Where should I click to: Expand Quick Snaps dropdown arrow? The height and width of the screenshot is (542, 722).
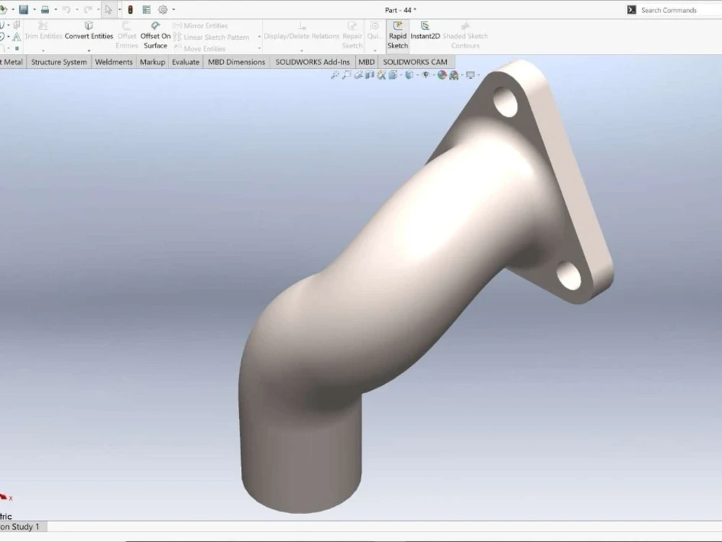click(374, 51)
